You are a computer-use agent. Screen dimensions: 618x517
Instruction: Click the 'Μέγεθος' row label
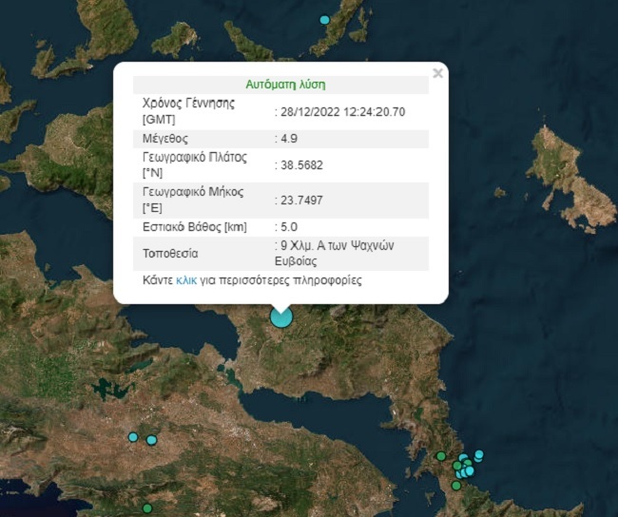point(165,138)
